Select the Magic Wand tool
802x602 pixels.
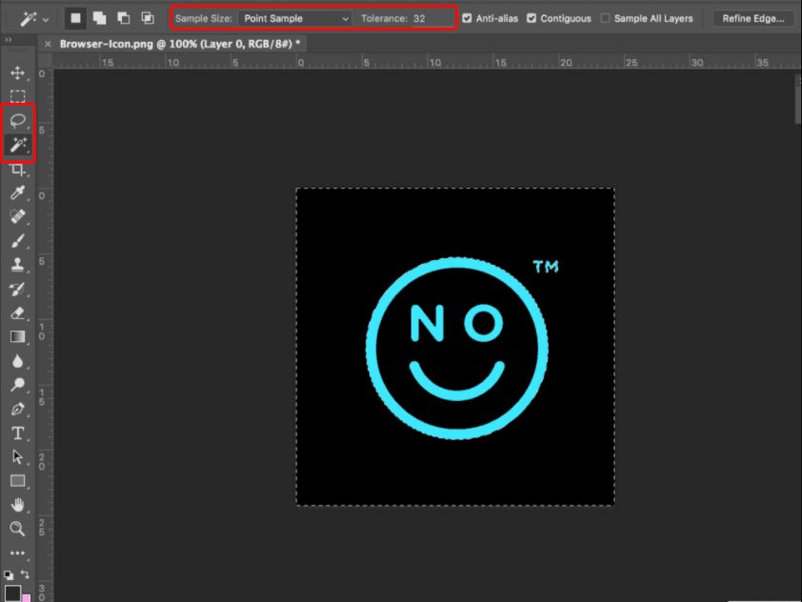(17, 145)
